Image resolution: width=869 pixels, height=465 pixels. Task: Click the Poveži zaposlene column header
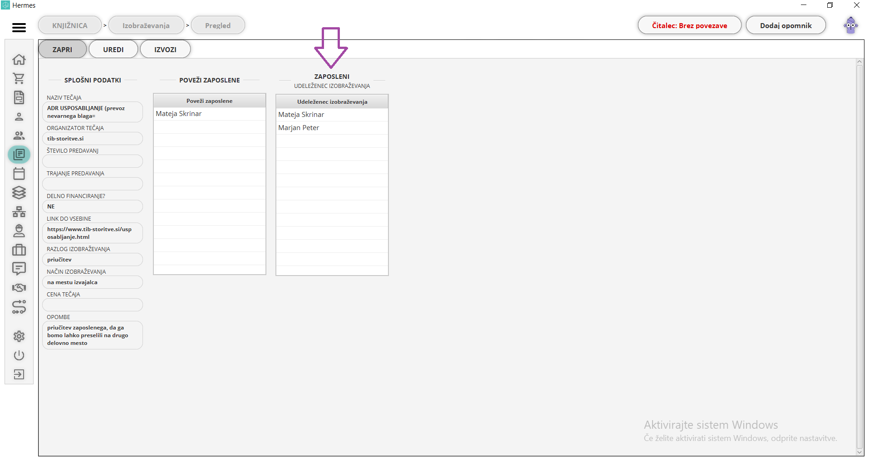210,101
